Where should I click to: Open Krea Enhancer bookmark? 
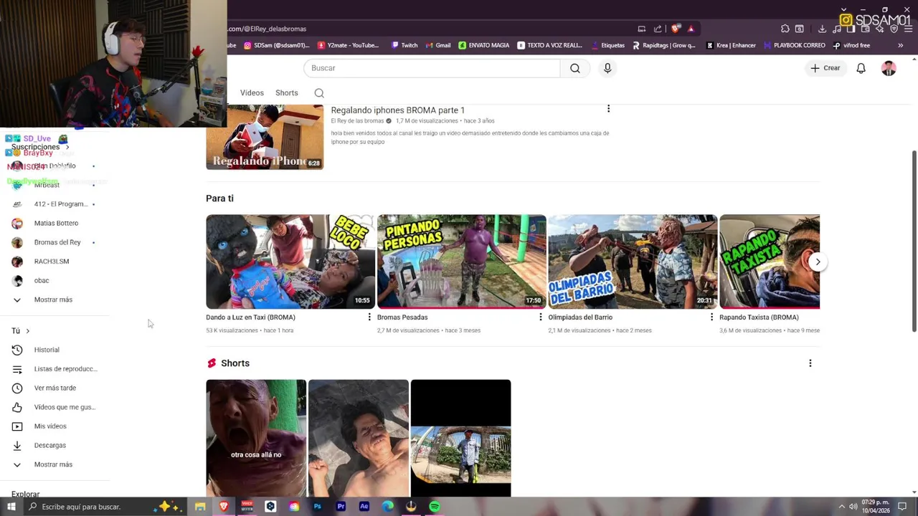[x=732, y=45]
